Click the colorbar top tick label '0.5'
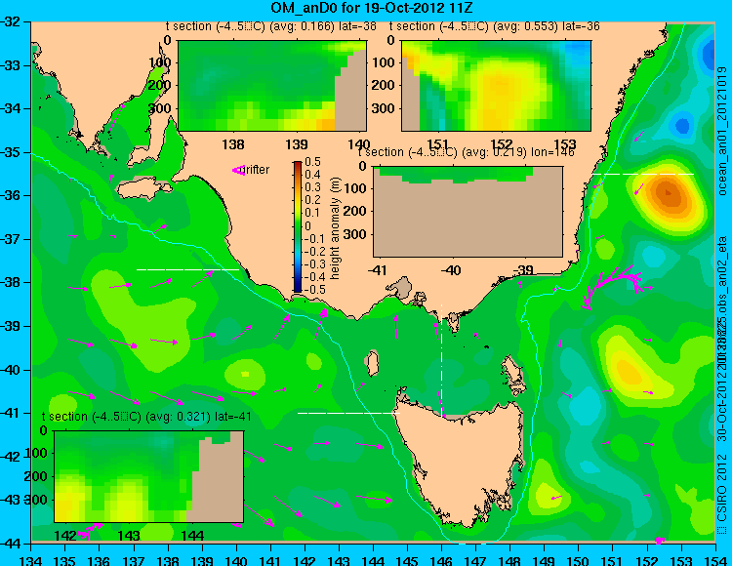The height and width of the screenshot is (566, 732). (x=312, y=162)
